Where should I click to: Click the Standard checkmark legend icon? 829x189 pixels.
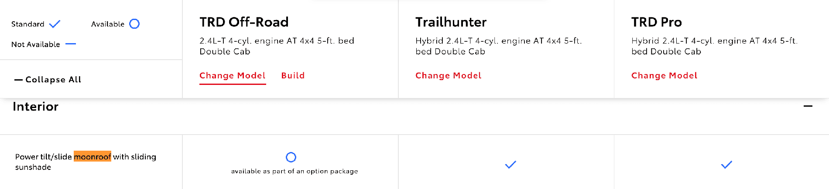coord(55,24)
